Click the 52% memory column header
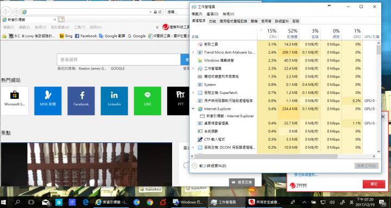Viewport: 391px width, 208px height. [x=289, y=34]
